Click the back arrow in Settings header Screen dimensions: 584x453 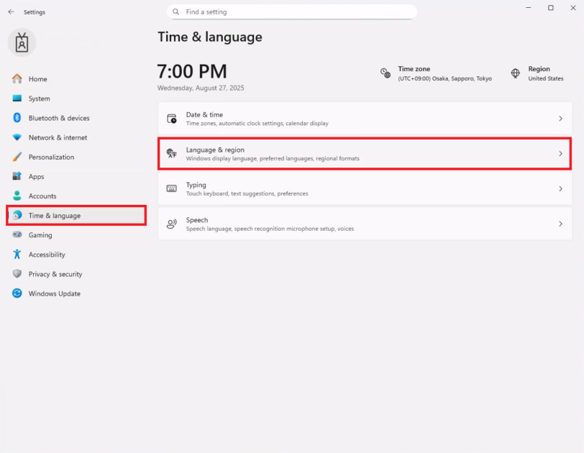(12, 12)
